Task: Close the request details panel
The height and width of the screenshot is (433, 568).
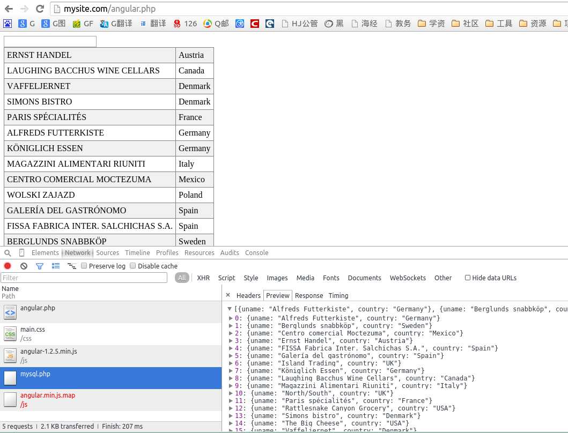Action: [228, 295]
